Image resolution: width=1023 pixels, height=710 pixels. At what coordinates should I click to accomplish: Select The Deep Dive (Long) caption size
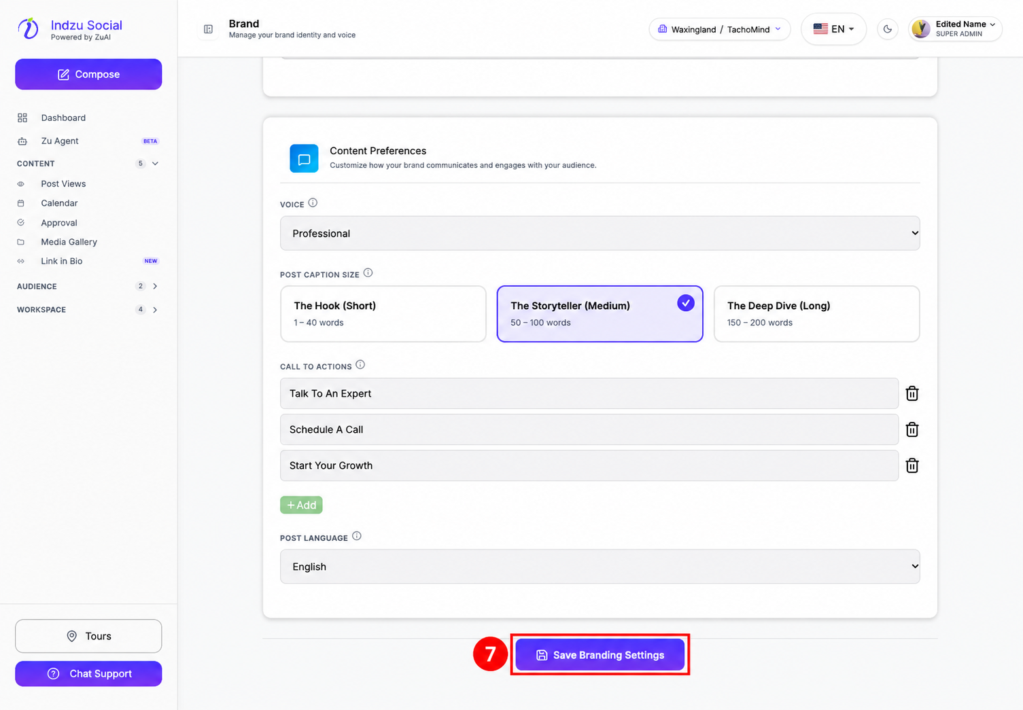(x=817, y=314)
